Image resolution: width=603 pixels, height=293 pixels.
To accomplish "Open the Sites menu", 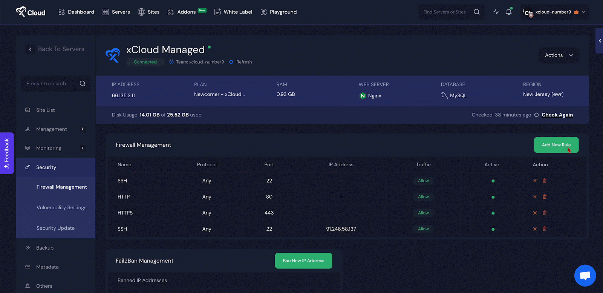I will (x=148, y=12).
